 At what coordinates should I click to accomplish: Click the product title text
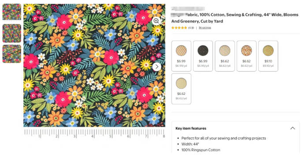click(235, 18)
